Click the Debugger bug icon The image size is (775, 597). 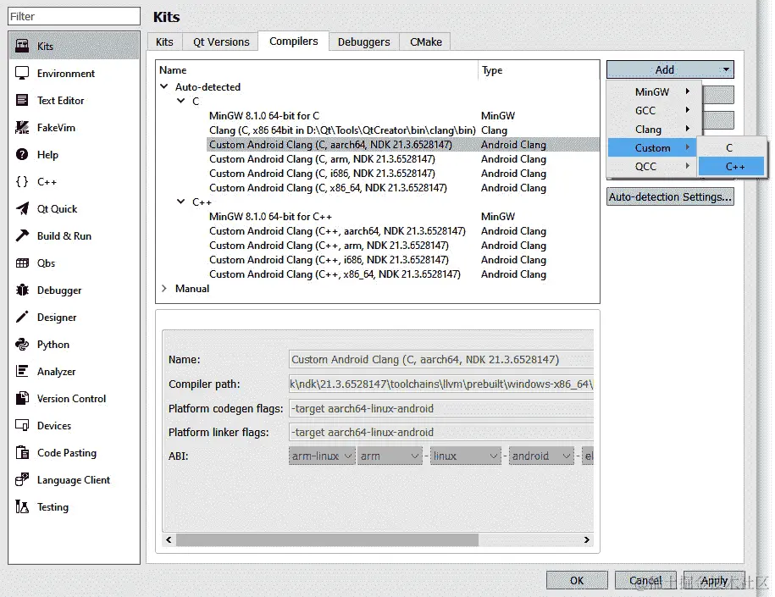click(22, 290)
